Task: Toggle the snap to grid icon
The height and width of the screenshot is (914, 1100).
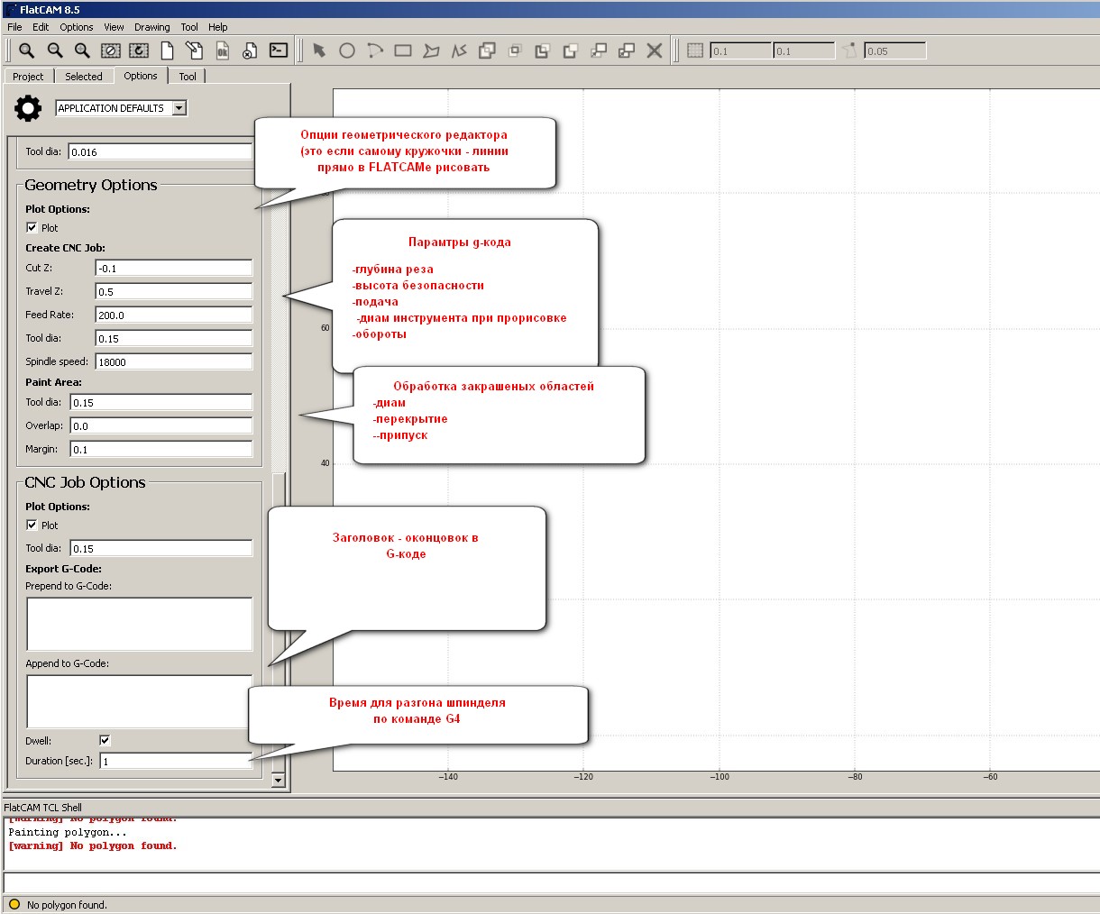Action: 695,50
